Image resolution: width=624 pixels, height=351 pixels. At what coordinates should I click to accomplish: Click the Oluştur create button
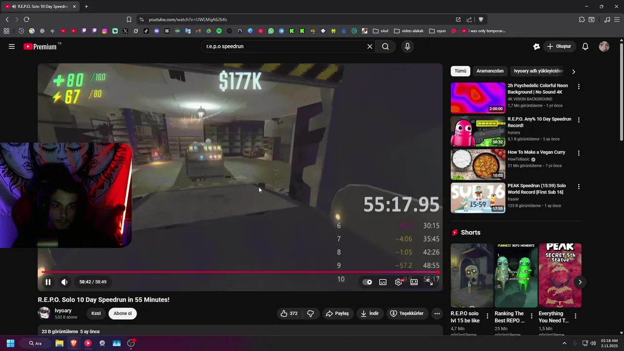click(x=559, y=46)
